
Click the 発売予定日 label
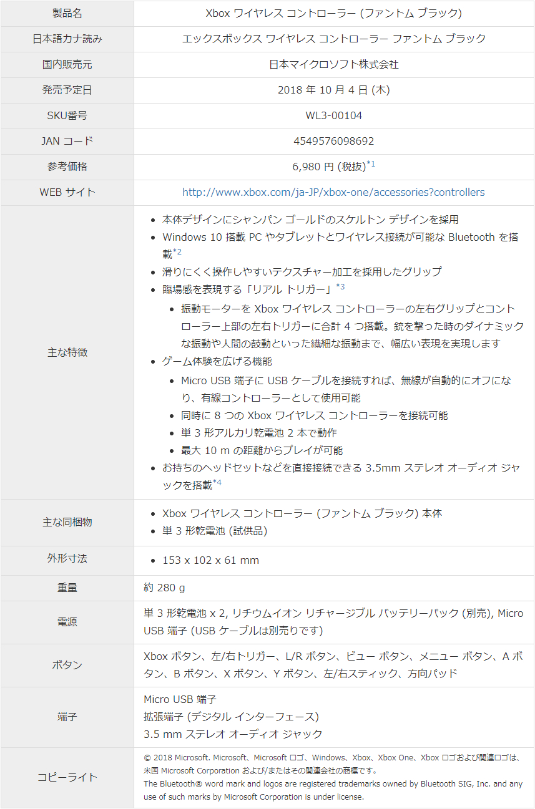pos(67,90)
